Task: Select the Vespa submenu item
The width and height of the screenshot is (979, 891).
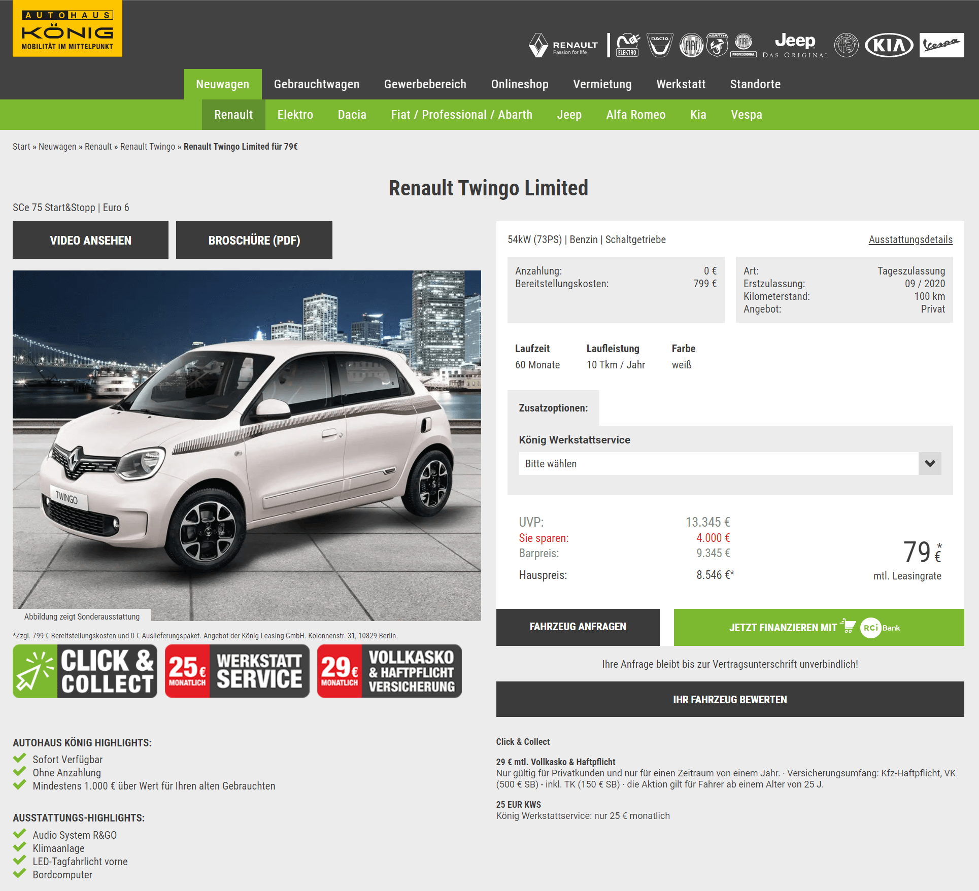Action: pos(747,115)
